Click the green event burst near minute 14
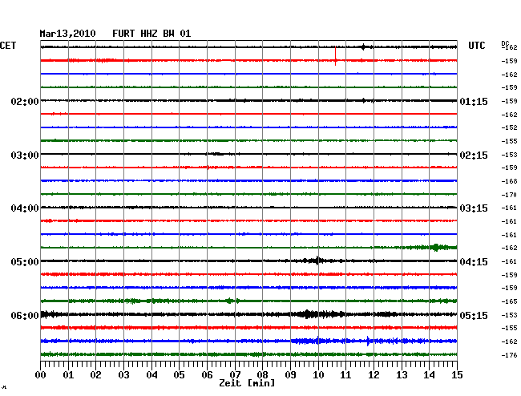The height and width of the screenshot is (396, 521). 435,247
